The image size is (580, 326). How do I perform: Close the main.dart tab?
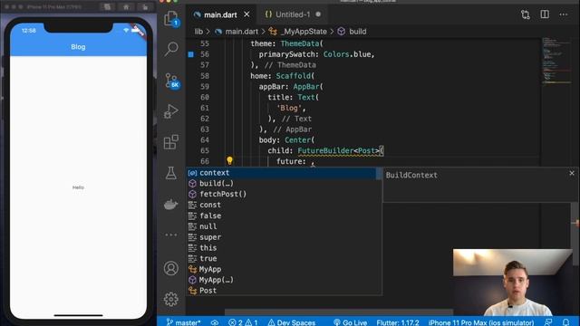tap(246, 14)
